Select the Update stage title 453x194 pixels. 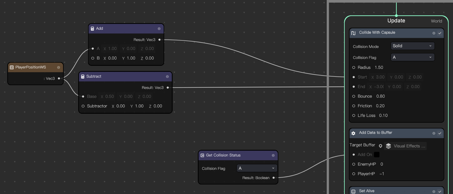(396, 20)
